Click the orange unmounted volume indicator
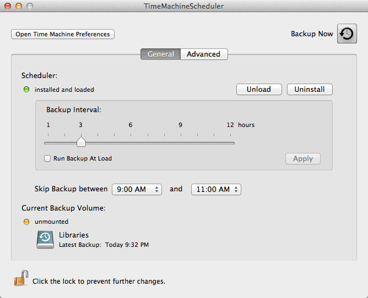 tap(26, 222)
